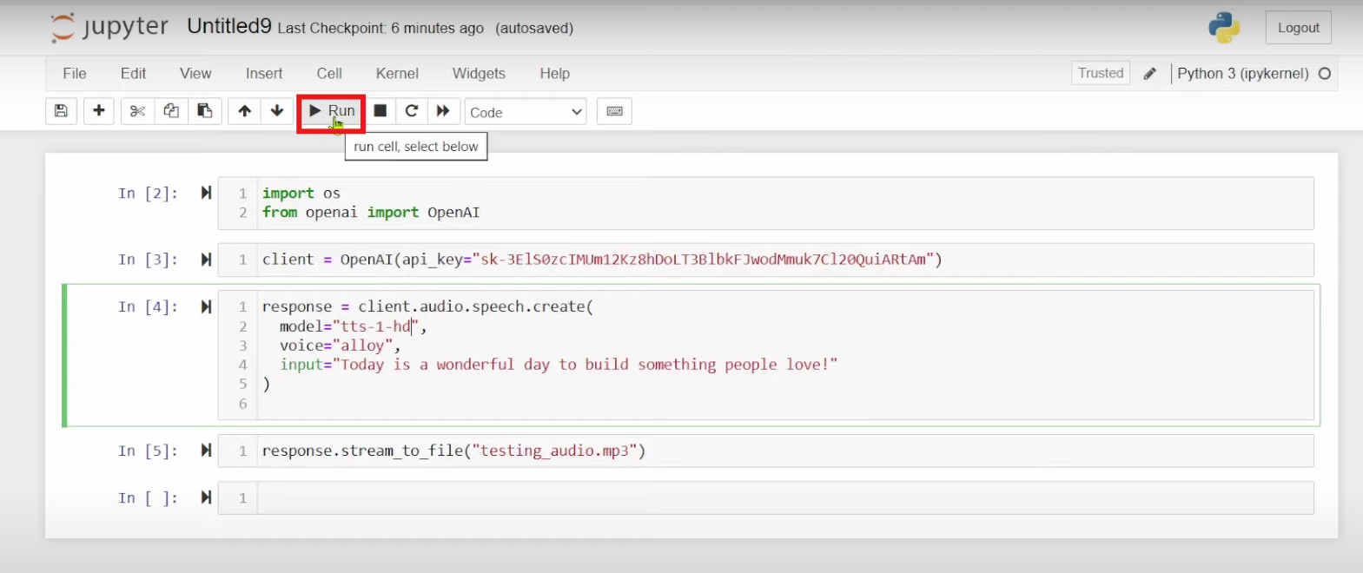Click the Jupyter logo

[x=109, y=27]
